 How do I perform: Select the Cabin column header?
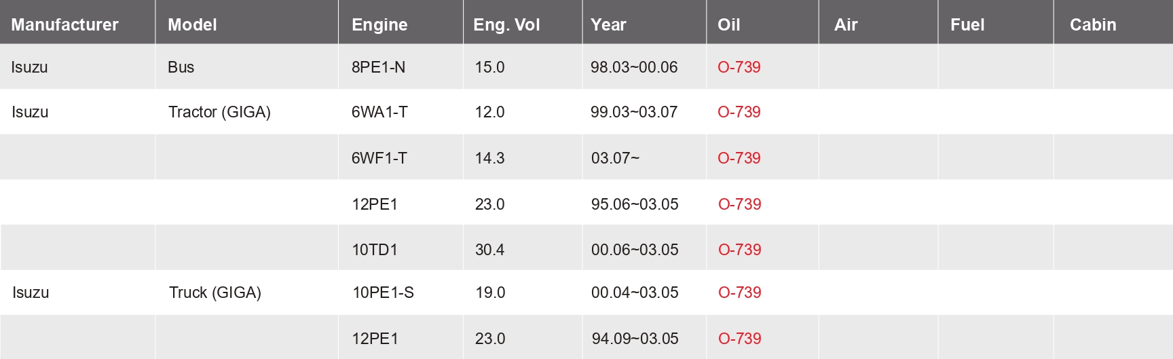click(1093, 25)
